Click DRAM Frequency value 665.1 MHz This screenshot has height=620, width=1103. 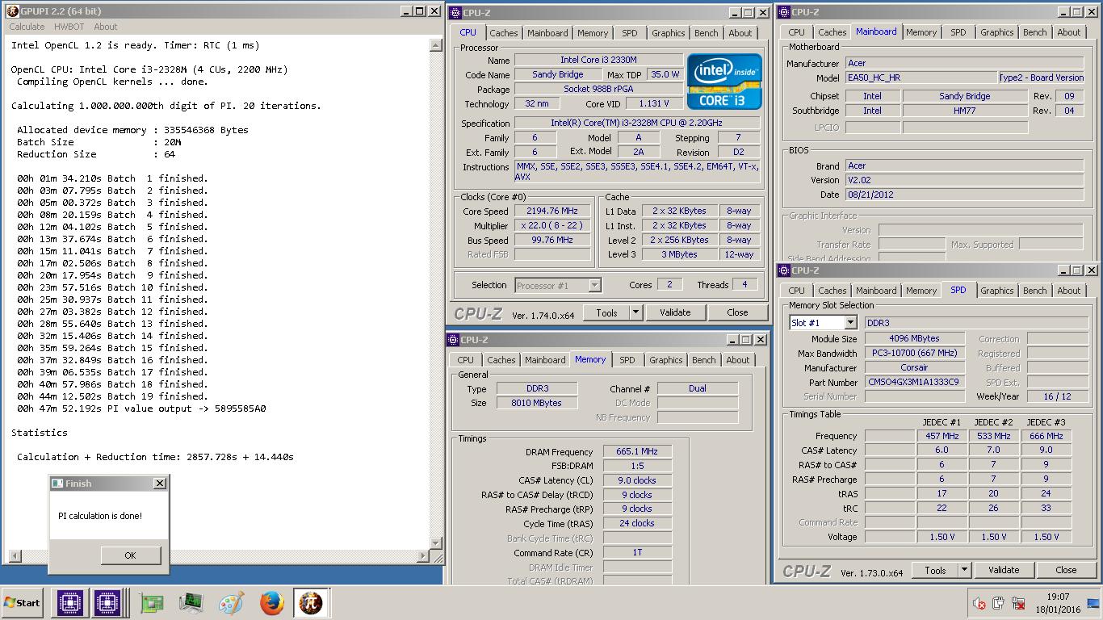pyautogui.click(x=637, y=452)
